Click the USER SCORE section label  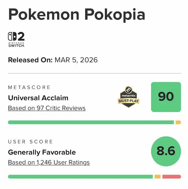pyautogui.click(x=30, y=142)
